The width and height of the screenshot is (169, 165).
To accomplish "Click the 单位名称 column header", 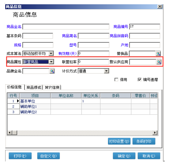I will [66, 96].
